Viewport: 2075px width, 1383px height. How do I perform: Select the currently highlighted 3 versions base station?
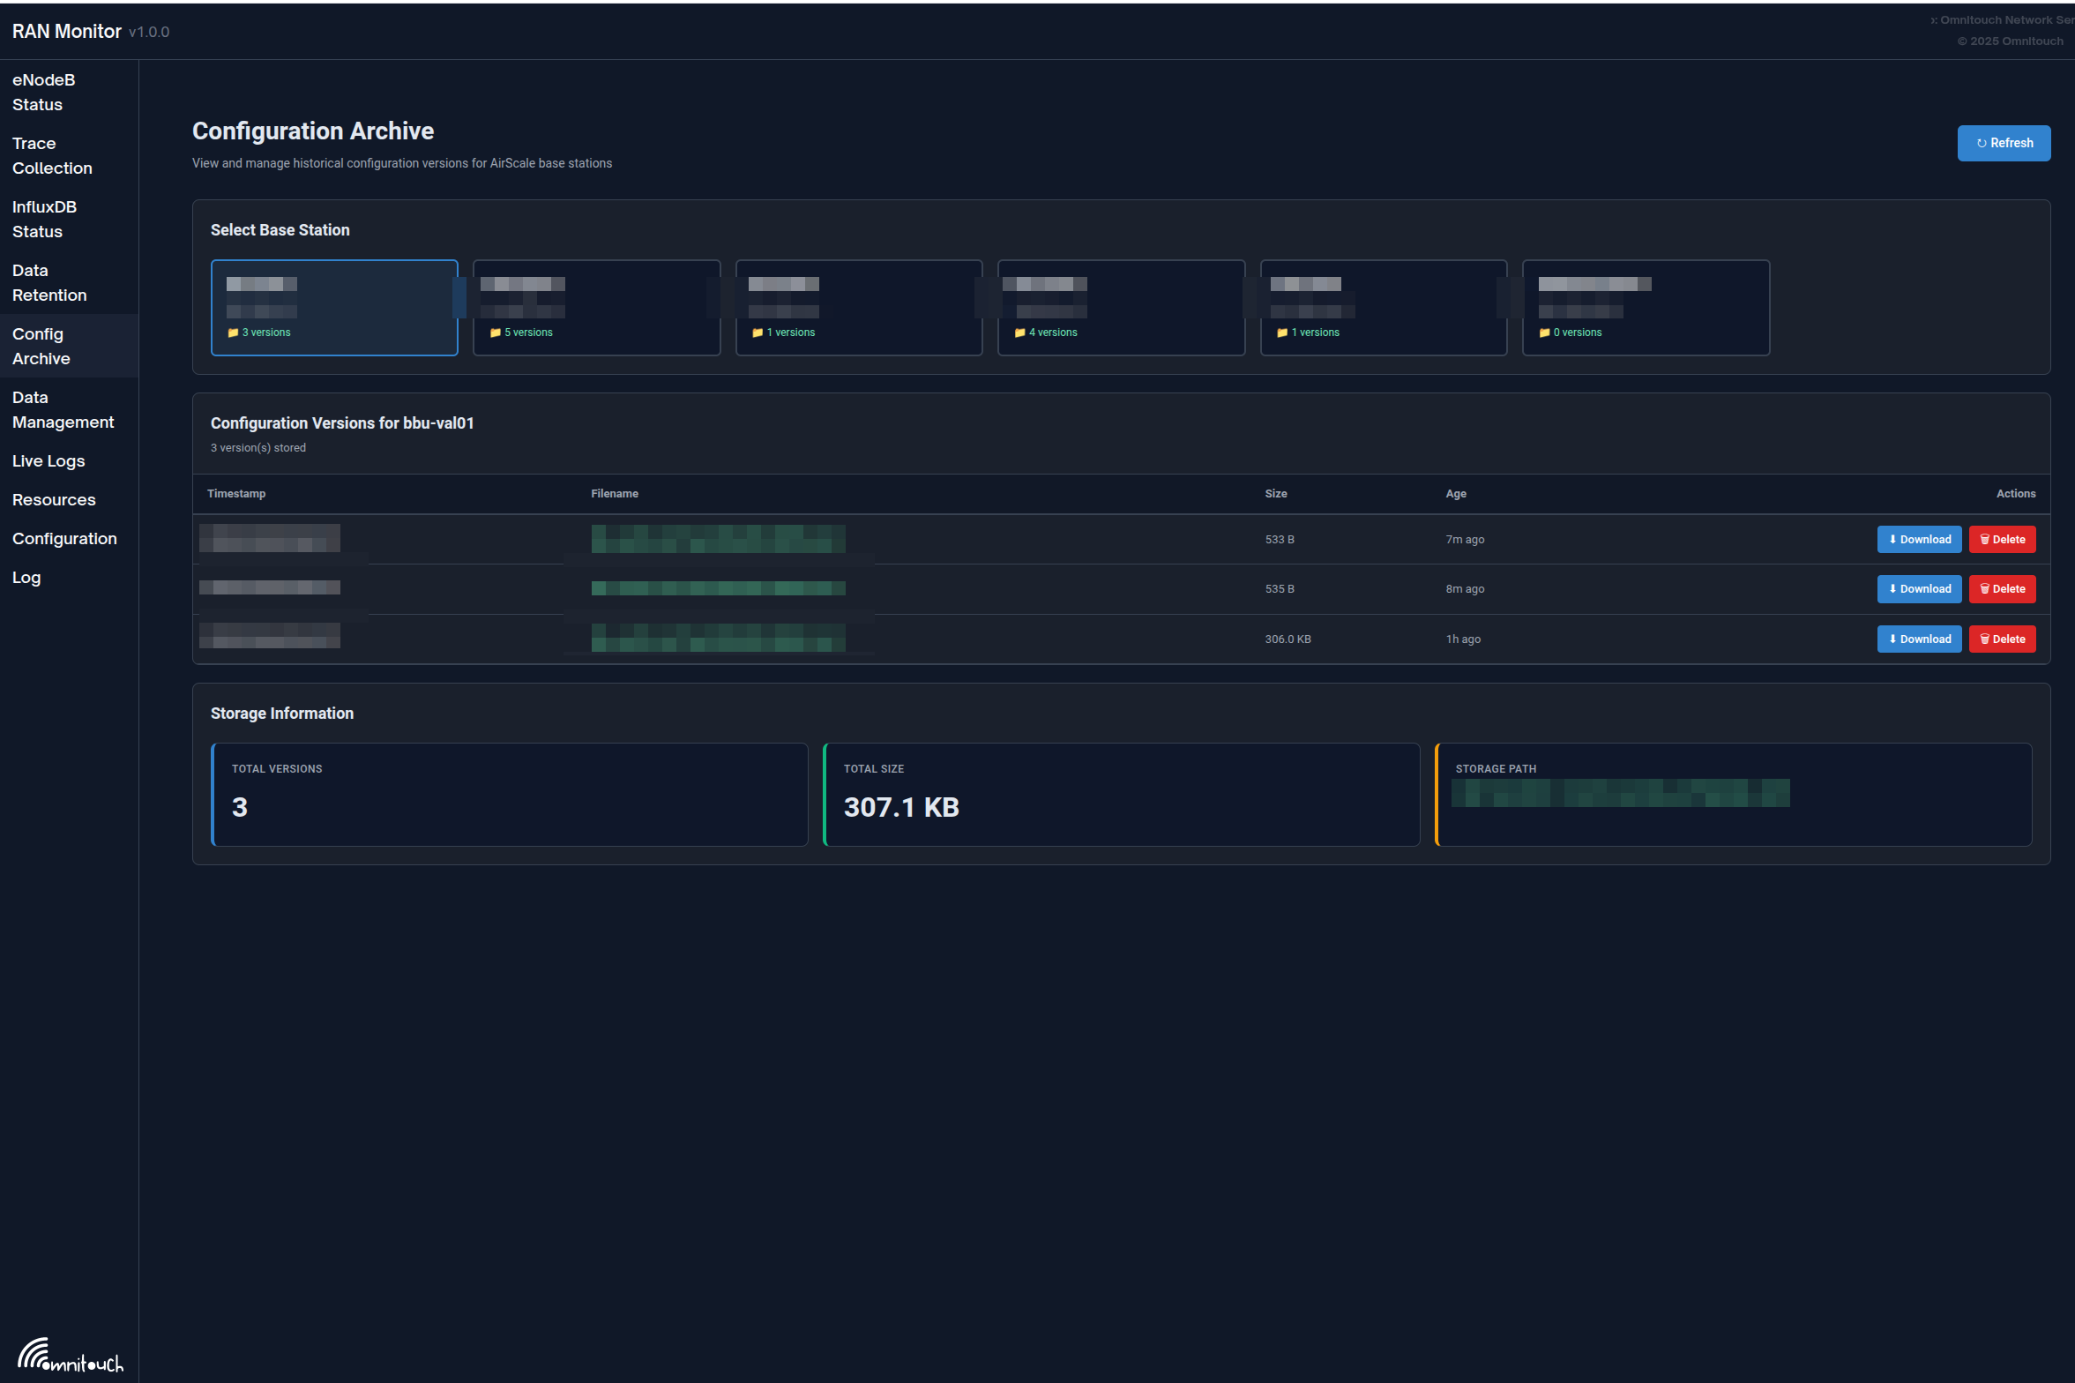[334, 307]
